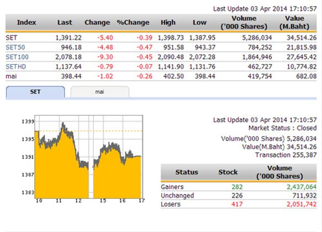Click the Value (M.Baht) column header
The height and width of the screenshot is (232, 322).
[x=294, y=23]
